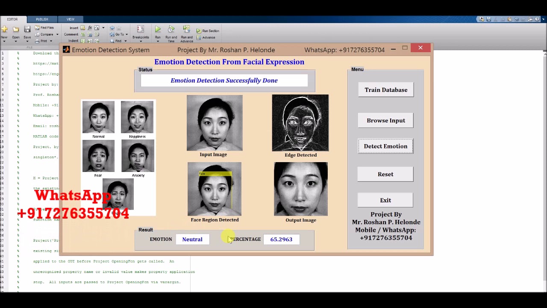Click the Comment percent icon

(82, 34)
